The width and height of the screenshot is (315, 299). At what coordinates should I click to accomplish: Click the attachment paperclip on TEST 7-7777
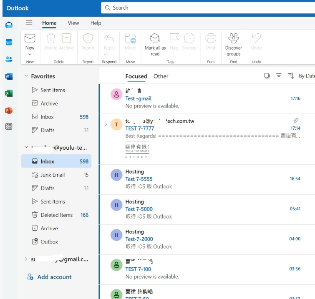tap(296, 121)
